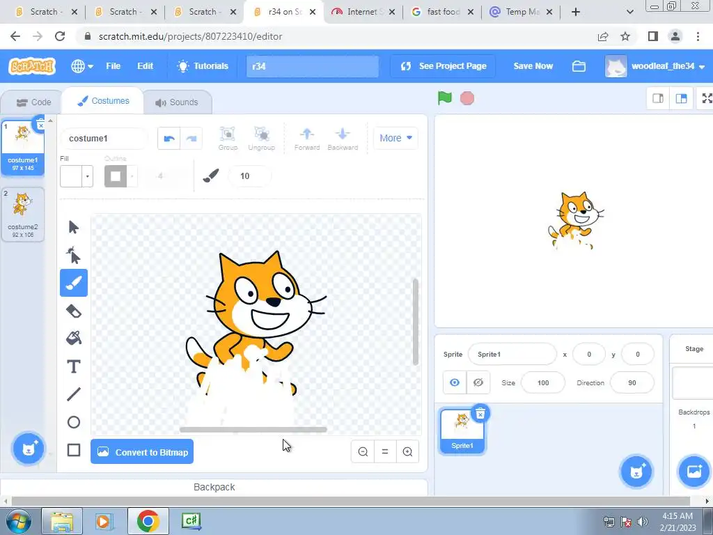Screen dimensions: 713x535
Task: Click the green flag to run
Action: tap(445, 98)
